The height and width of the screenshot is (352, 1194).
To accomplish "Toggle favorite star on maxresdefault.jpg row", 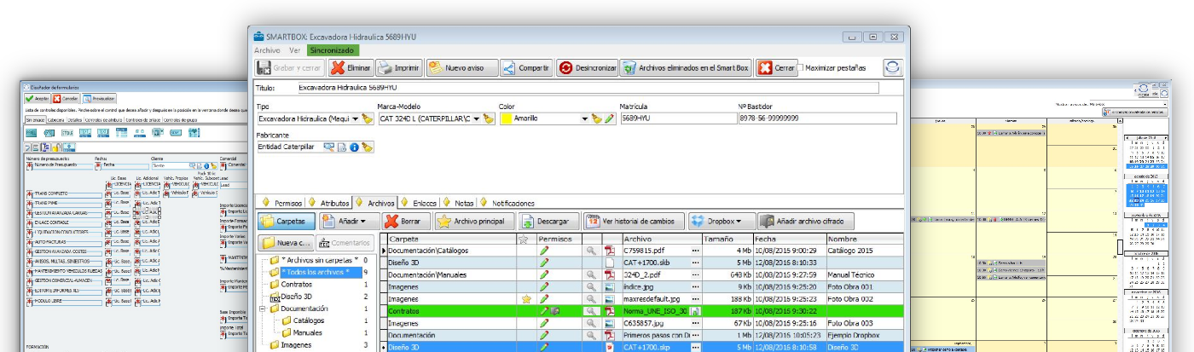I will pyautogui.click(x=526, y=299).
